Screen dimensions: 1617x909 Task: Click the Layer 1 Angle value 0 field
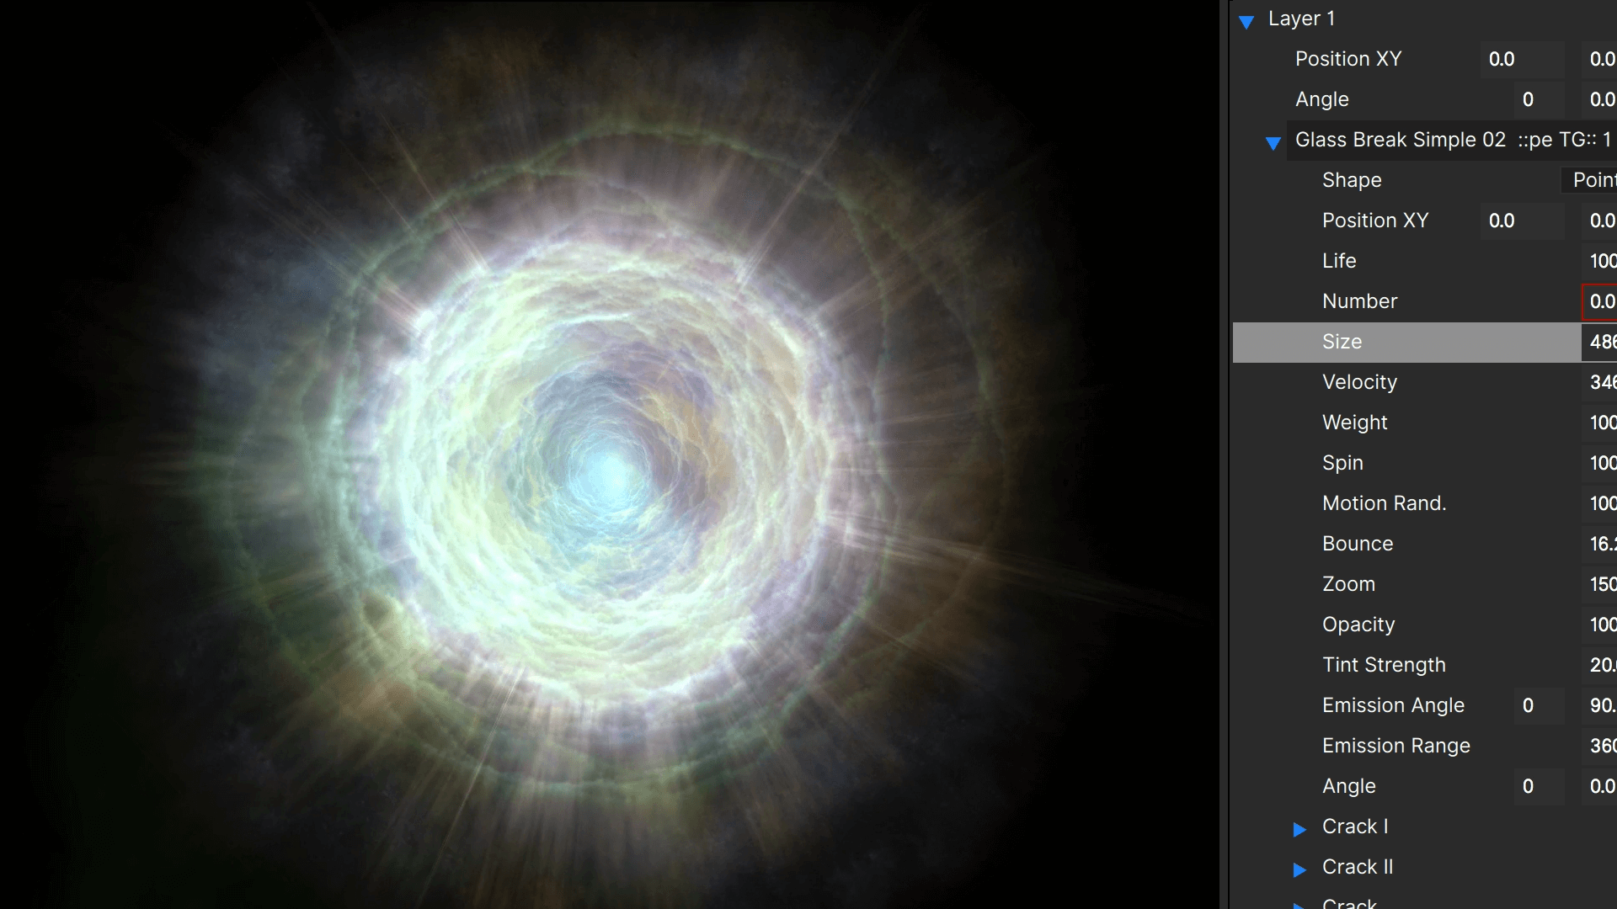pos(1539,99)
